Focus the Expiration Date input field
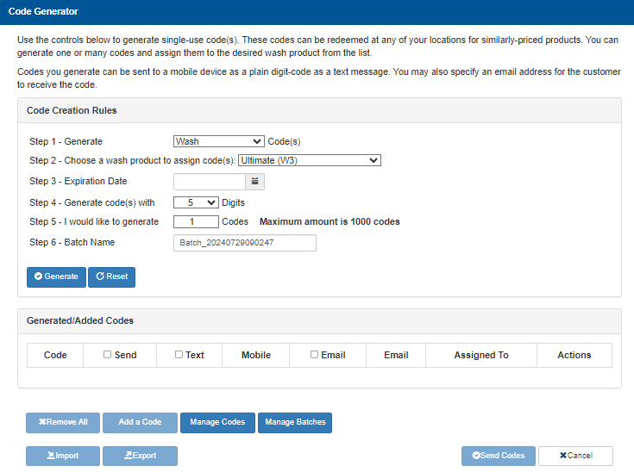 [210, 182]
